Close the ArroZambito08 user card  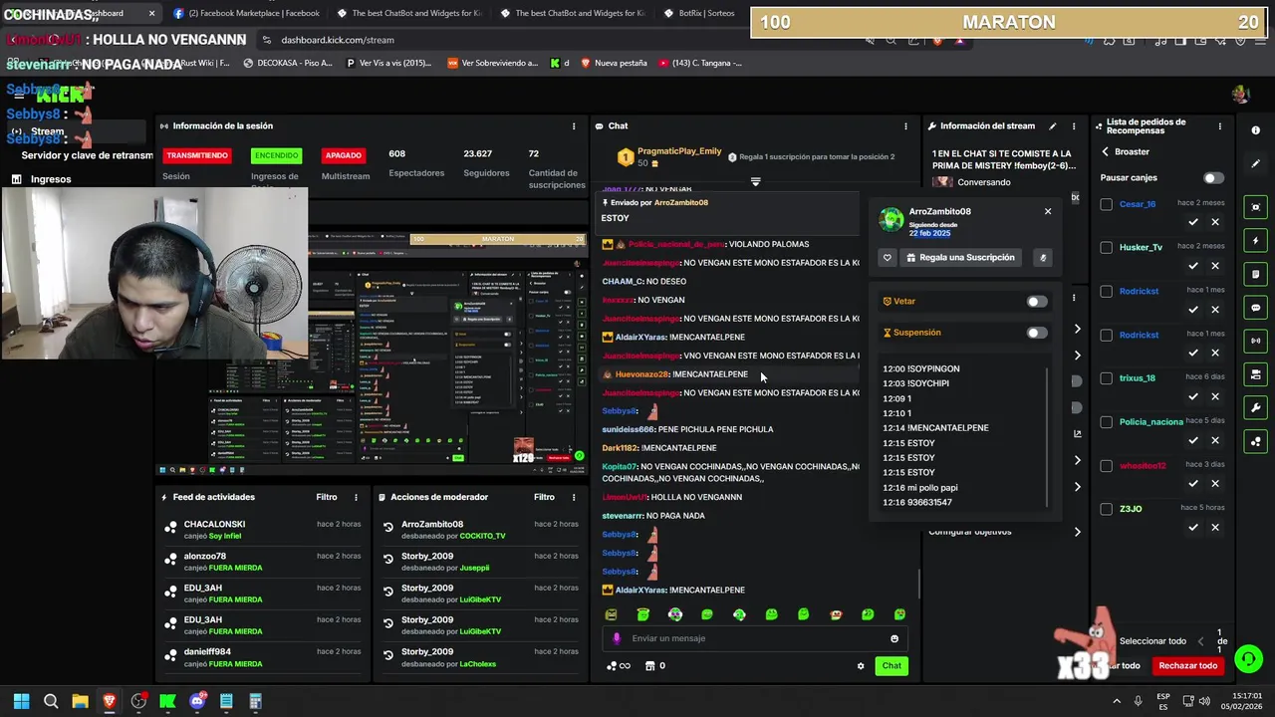(1048, 211)
